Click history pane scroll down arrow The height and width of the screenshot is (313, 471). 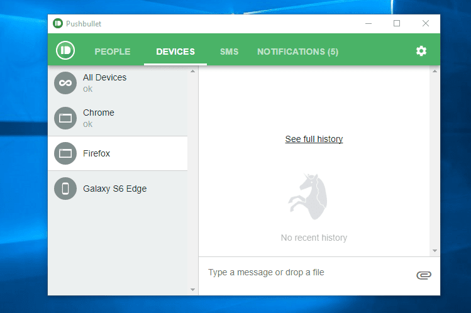(x=435, y=251)
